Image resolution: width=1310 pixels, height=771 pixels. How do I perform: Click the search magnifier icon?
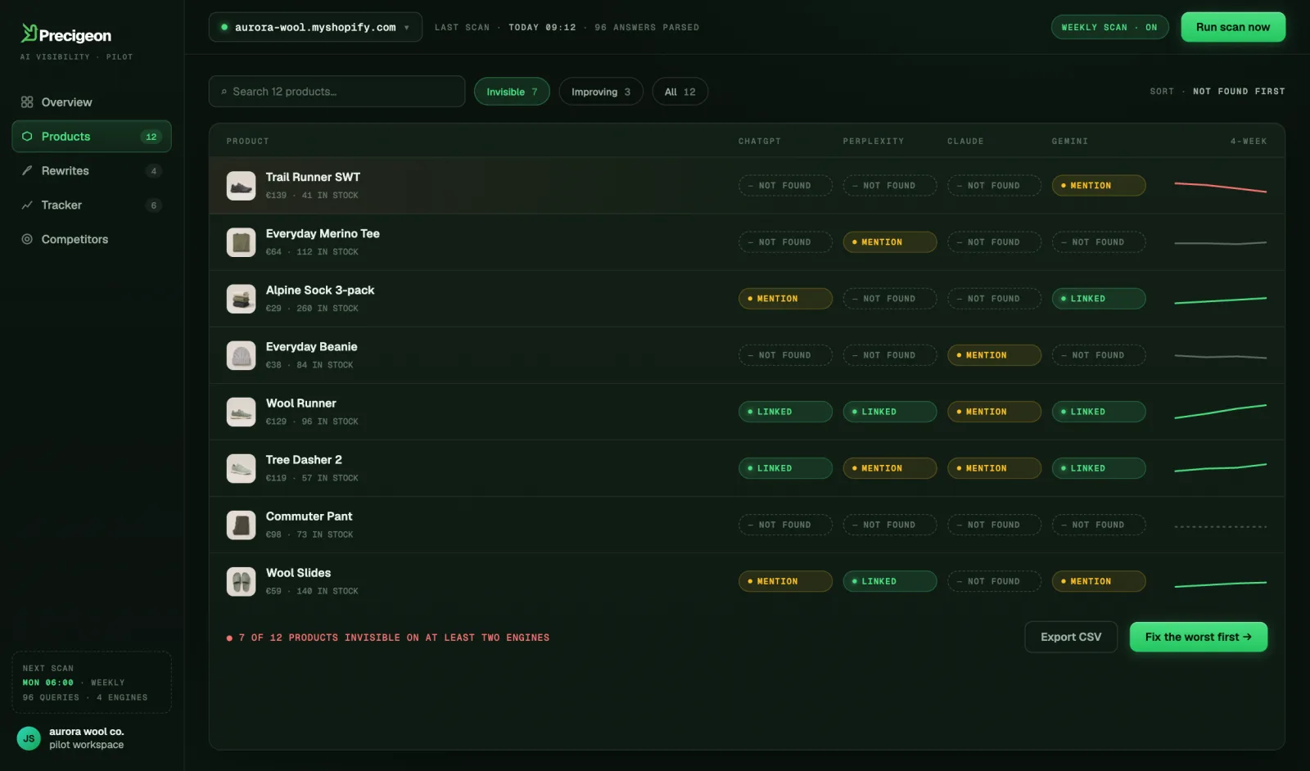pyautogui.click(x=224, y=92)
